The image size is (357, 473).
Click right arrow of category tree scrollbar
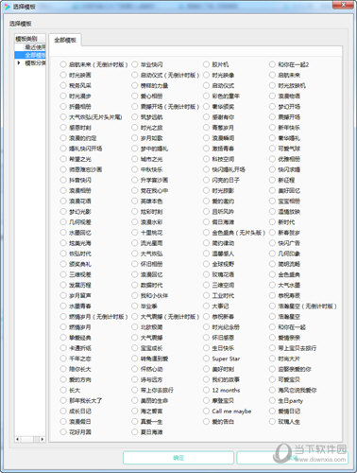42,439
